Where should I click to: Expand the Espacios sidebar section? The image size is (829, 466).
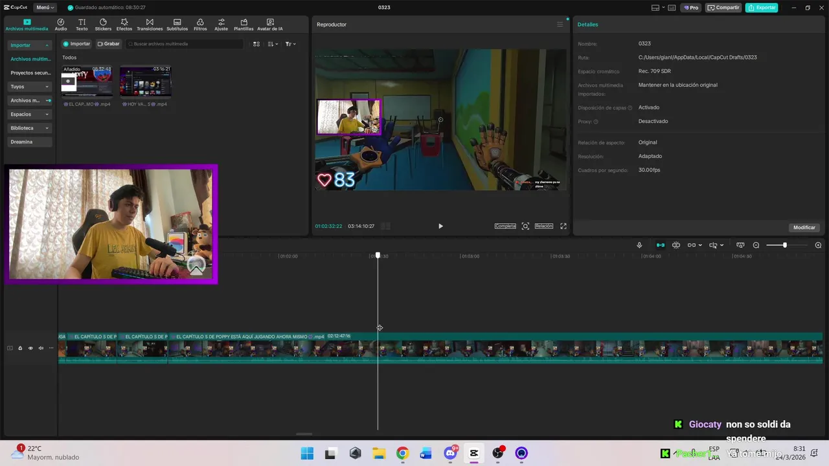(30, 115)
